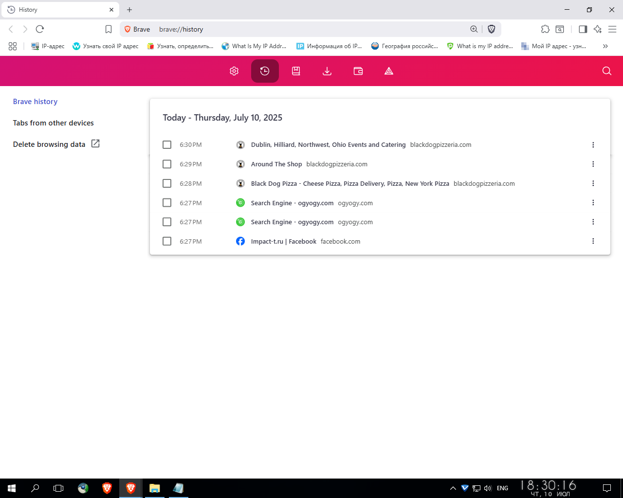This screenshot has height=498, width=623.
Task: Open second Search Engine - ogyogy.com link
Action: pos(292,222)
